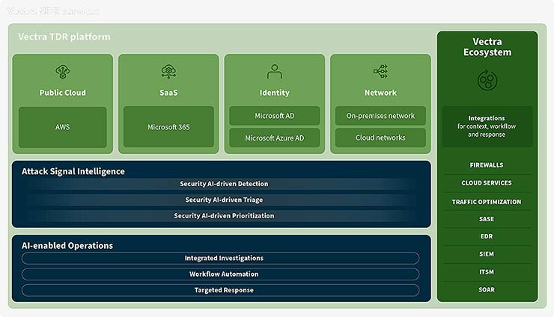Click SOAR in the ecosystem list

pyautogui.click(x=487, y=289)
